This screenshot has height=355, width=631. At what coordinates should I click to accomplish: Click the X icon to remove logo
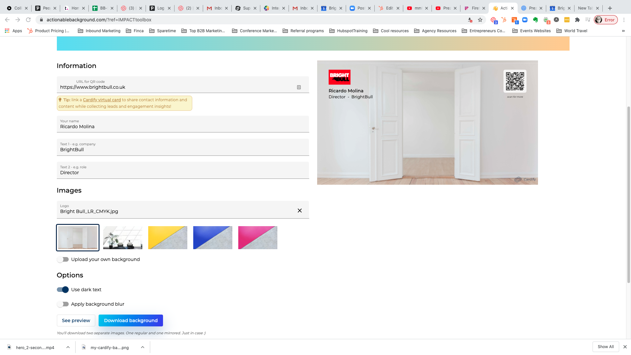pos(300,210)
